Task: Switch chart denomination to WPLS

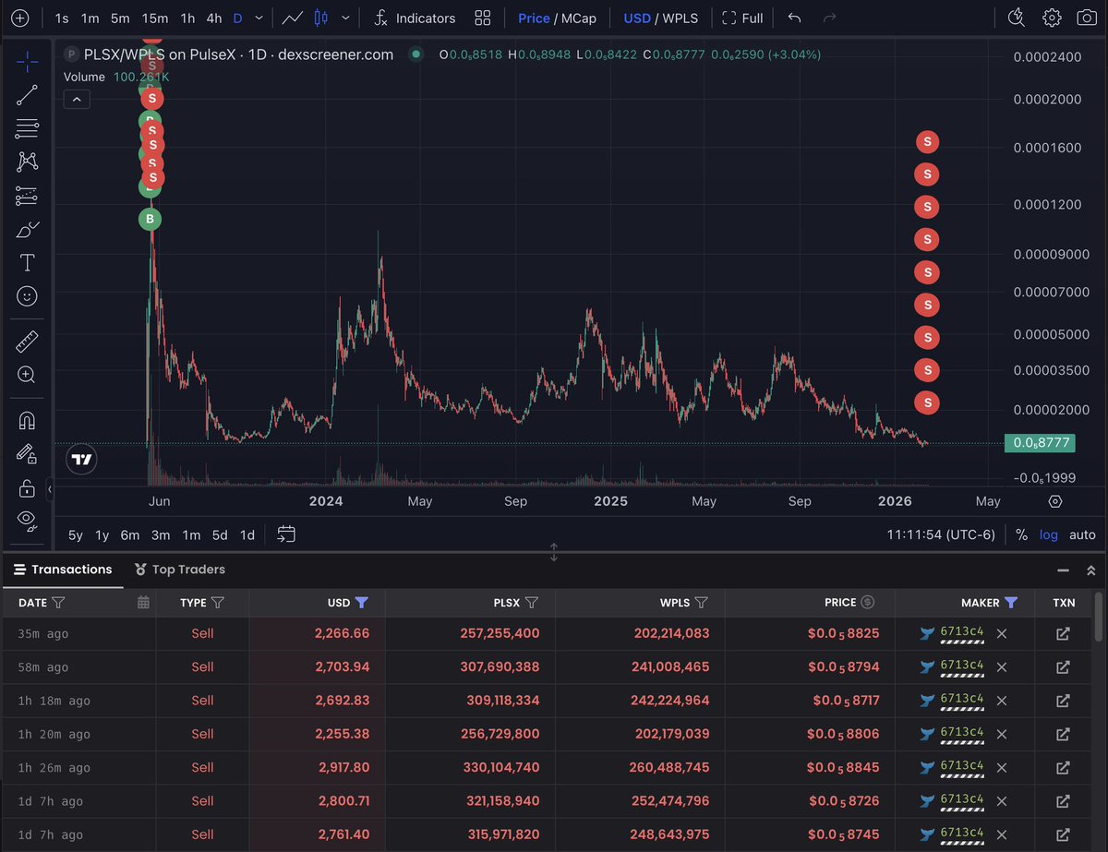Action: point(680,18)
